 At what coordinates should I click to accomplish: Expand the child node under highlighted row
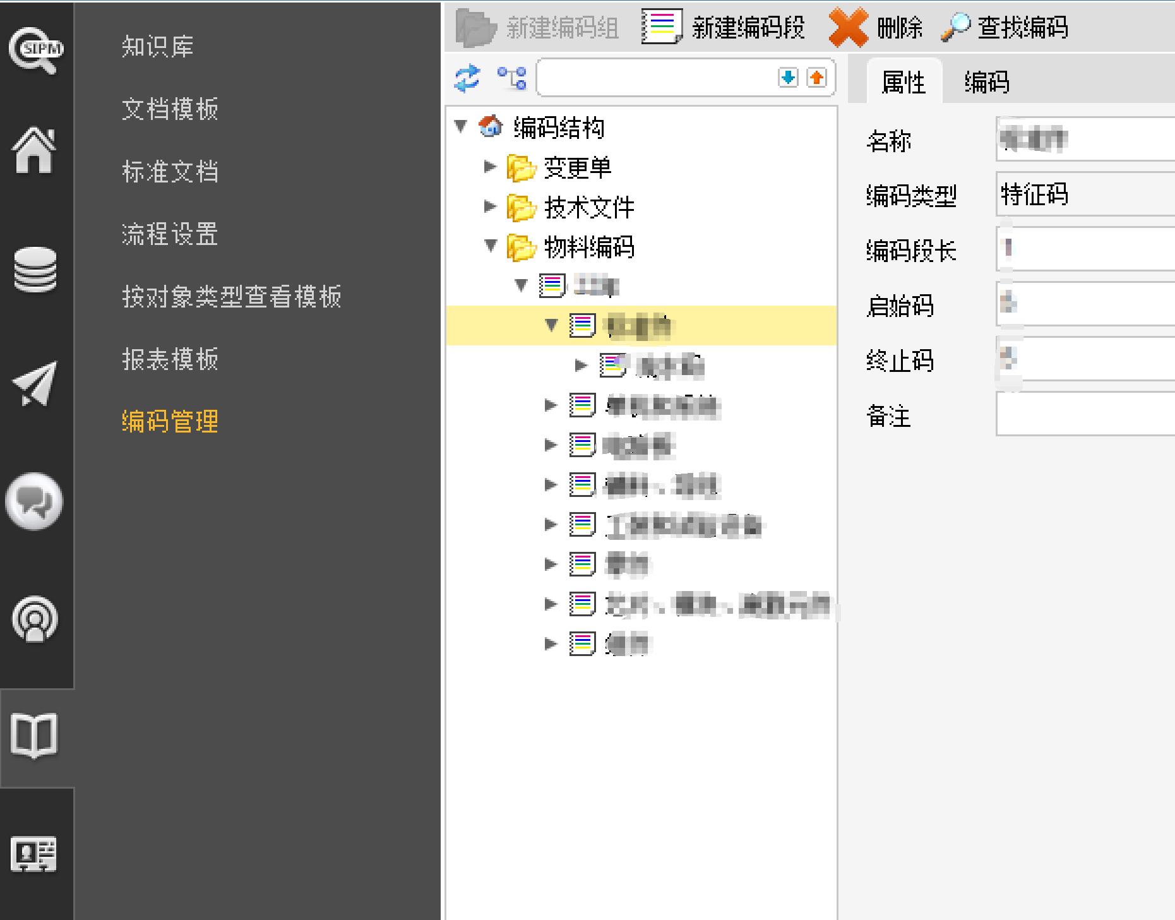coord(582,365)
